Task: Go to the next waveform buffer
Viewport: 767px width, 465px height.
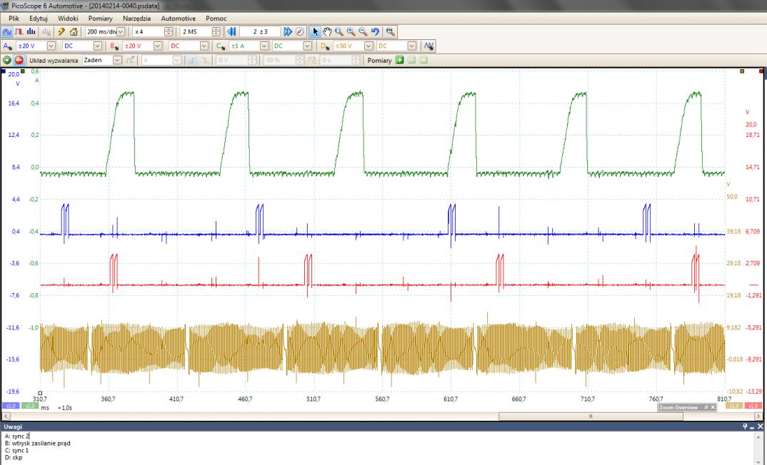Action: pyautogui.click(x=287, y=31)
